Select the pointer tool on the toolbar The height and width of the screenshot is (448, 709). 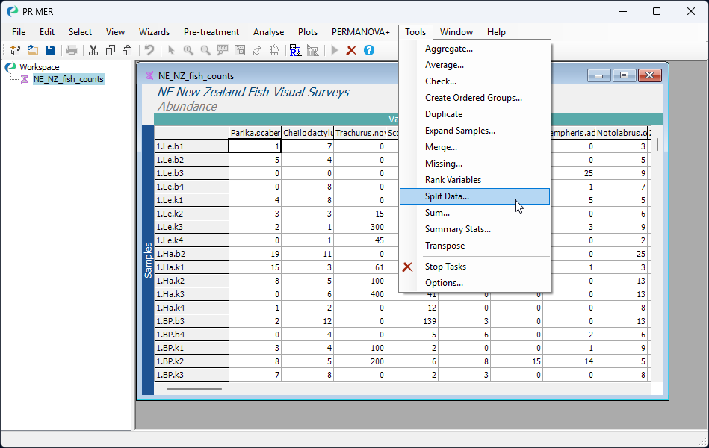[171, 50]
